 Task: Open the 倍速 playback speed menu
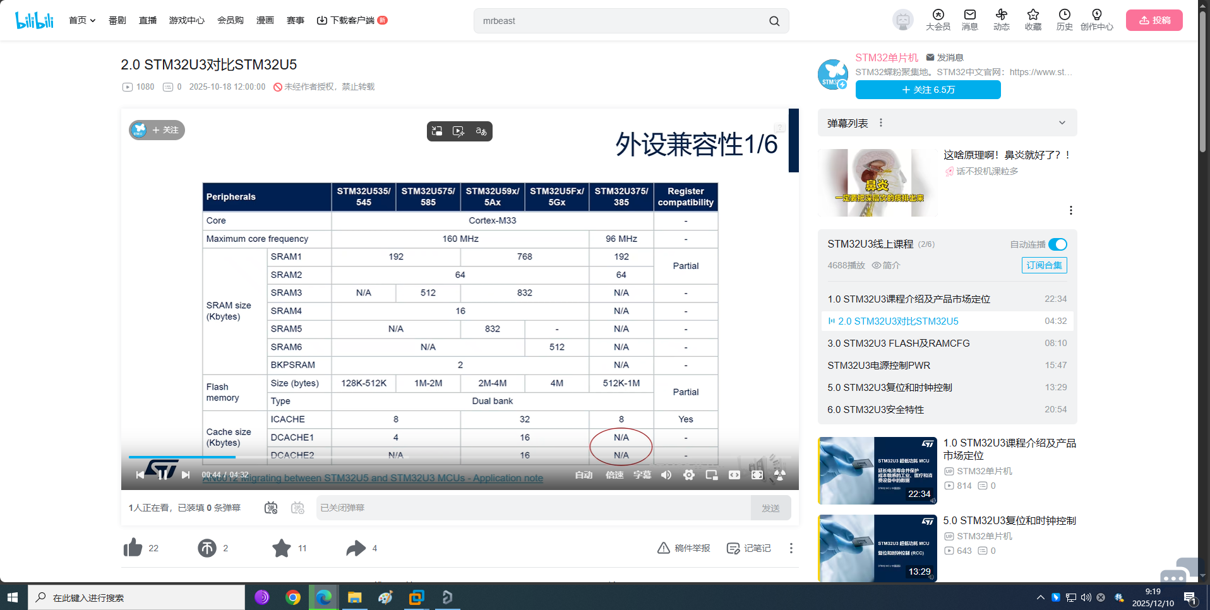[x=614, y=475]
